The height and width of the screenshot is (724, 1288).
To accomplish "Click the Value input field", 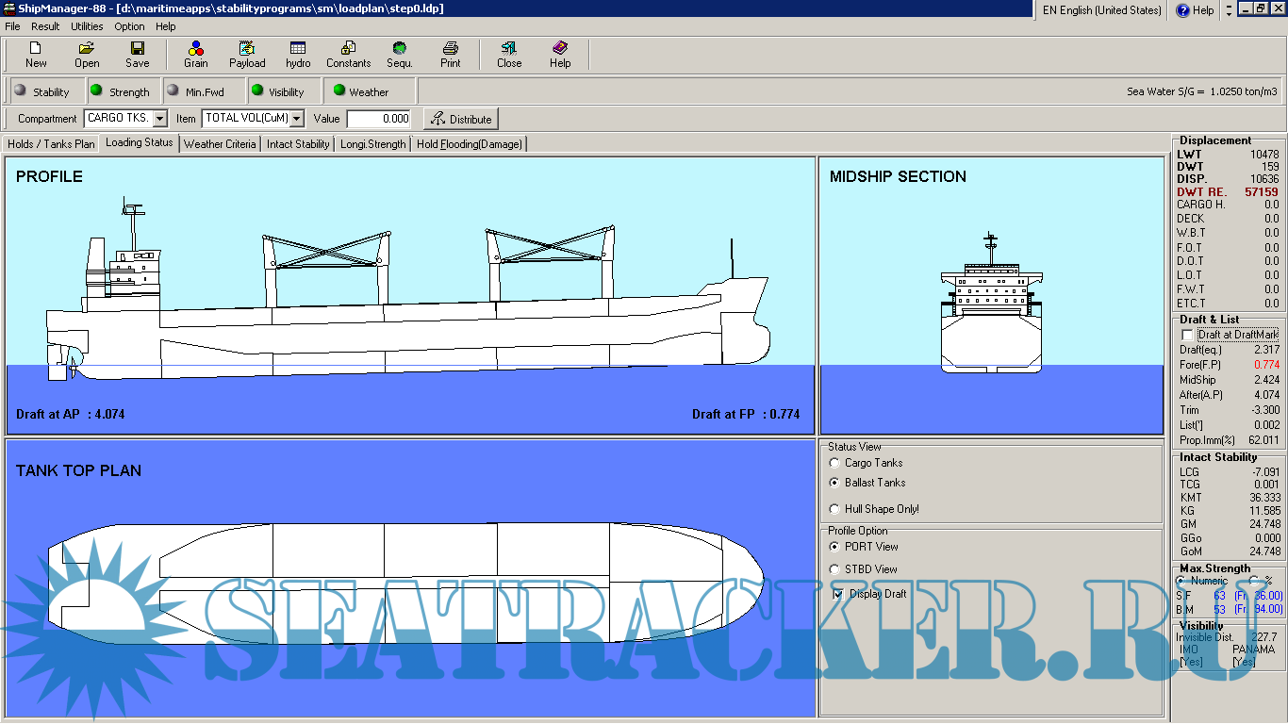I will [379, 119].
